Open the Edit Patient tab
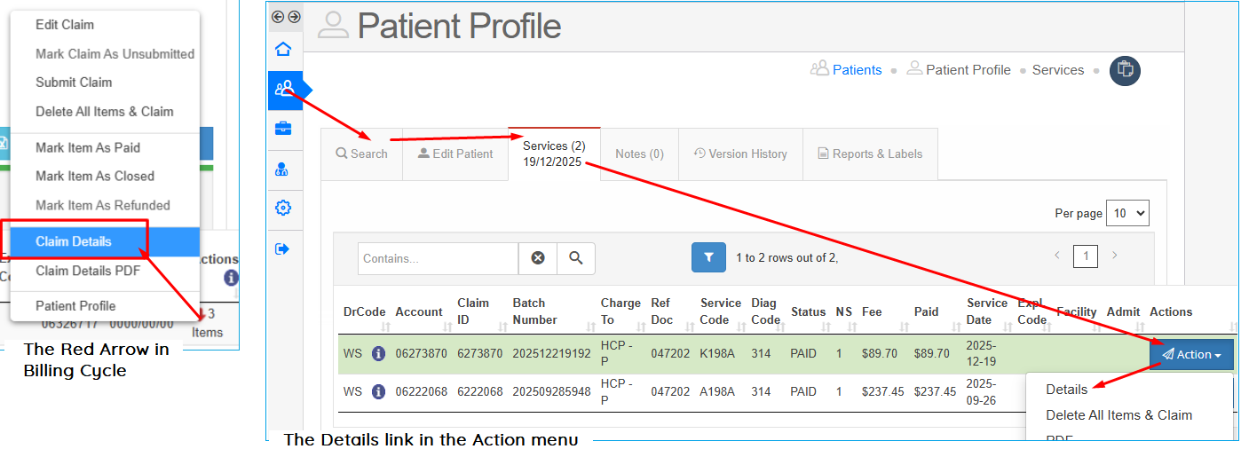 coord(455,154)
